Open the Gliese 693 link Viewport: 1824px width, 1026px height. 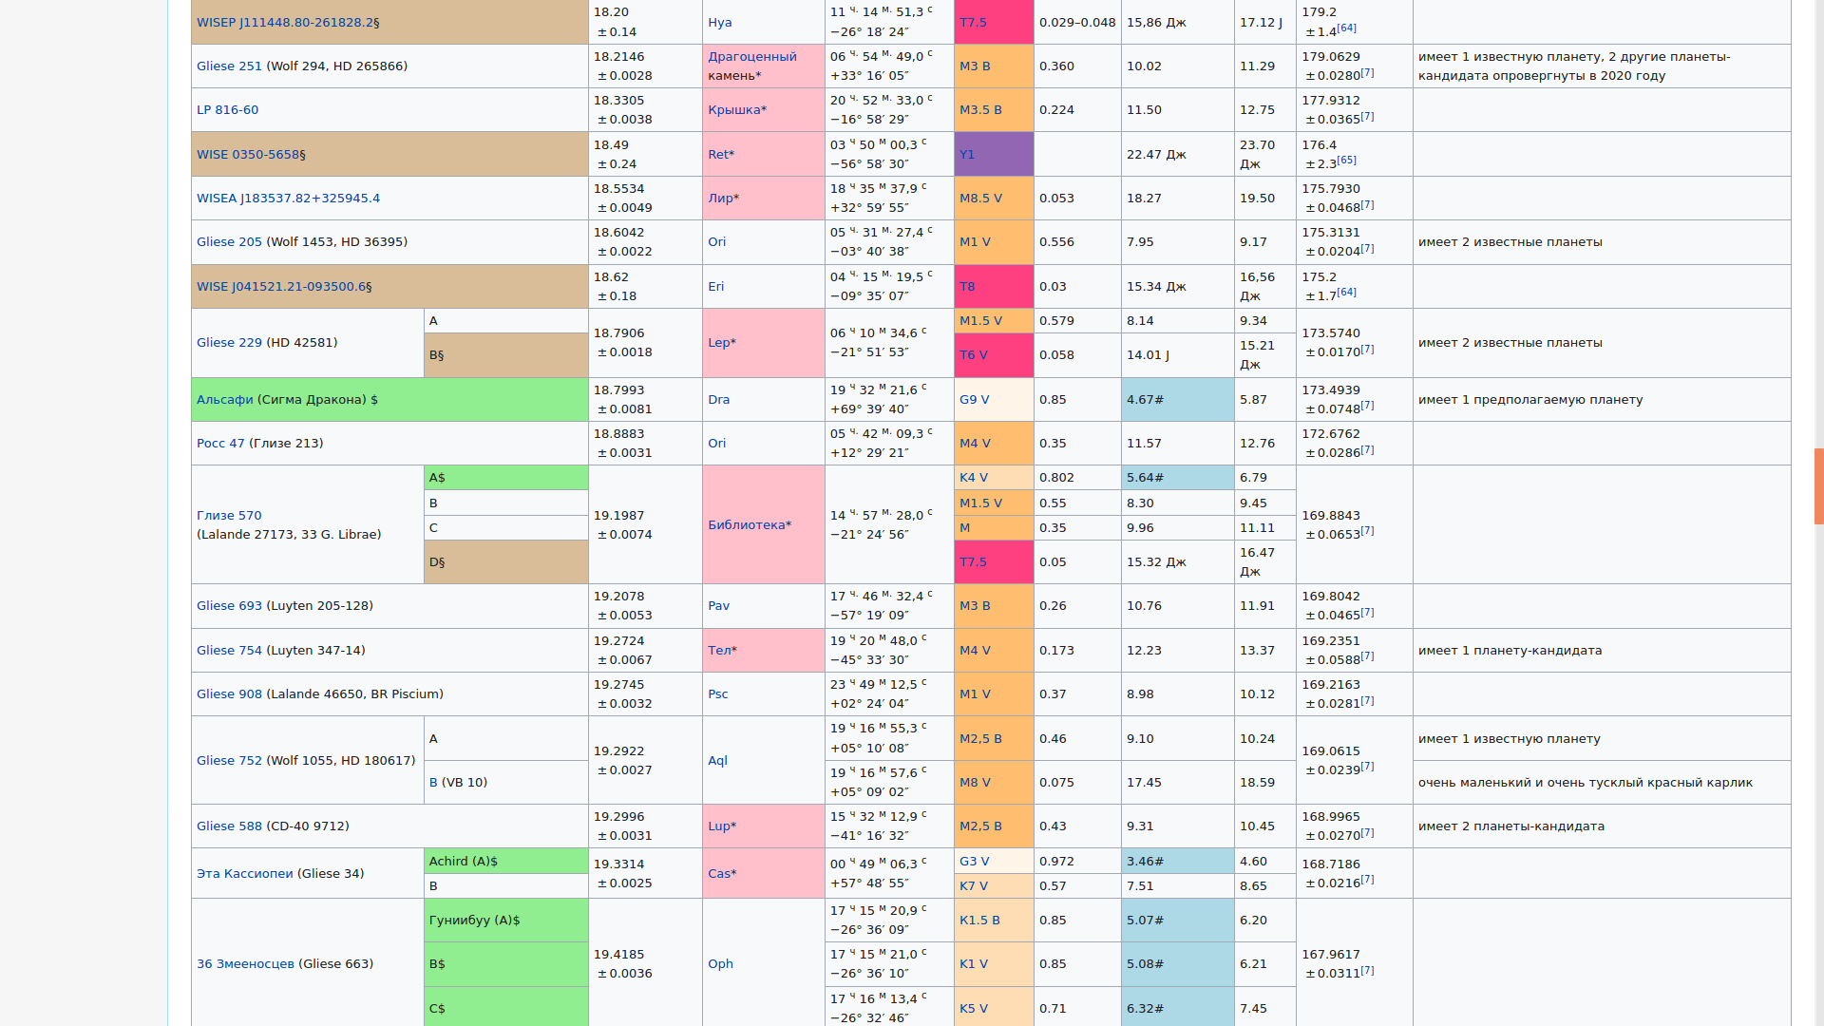229,606
